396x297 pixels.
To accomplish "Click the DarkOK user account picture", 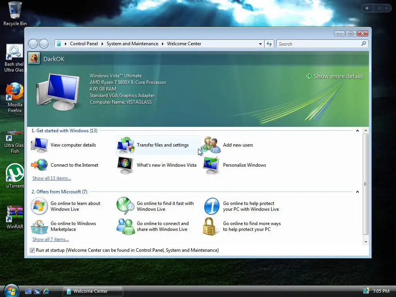I will click(x=34, y=58).
